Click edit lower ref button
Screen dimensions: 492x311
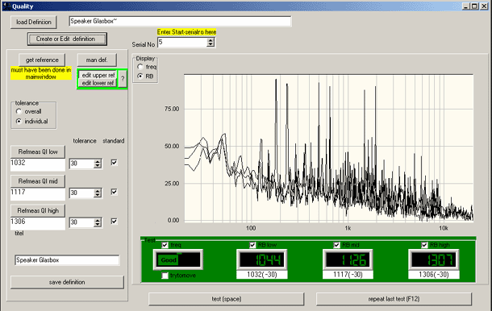[x=98, y=83]
